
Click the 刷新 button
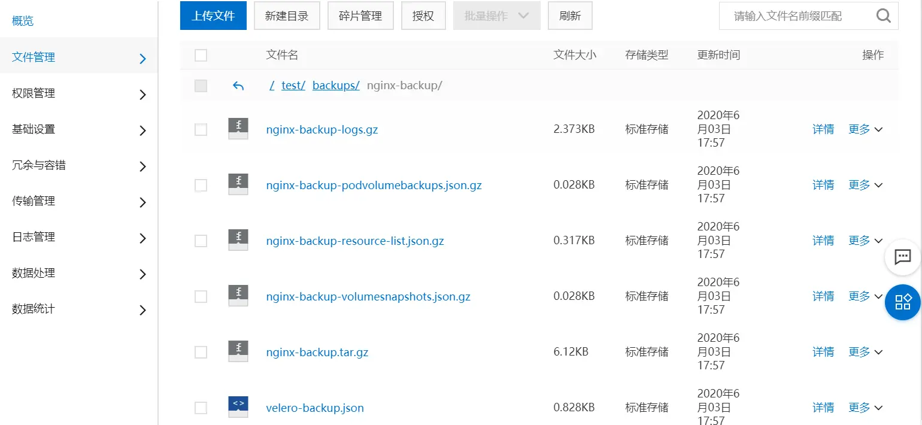pos(570,16)
